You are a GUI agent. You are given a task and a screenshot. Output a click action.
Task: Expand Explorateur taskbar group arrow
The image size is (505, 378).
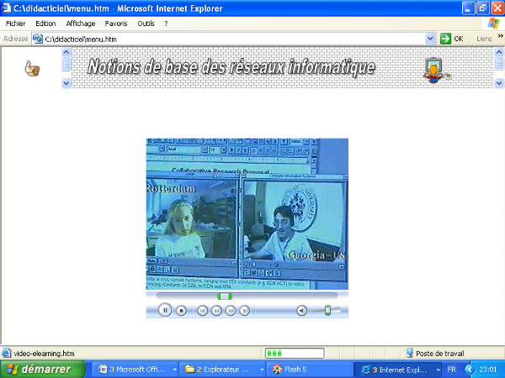click(x=261, y=370)
